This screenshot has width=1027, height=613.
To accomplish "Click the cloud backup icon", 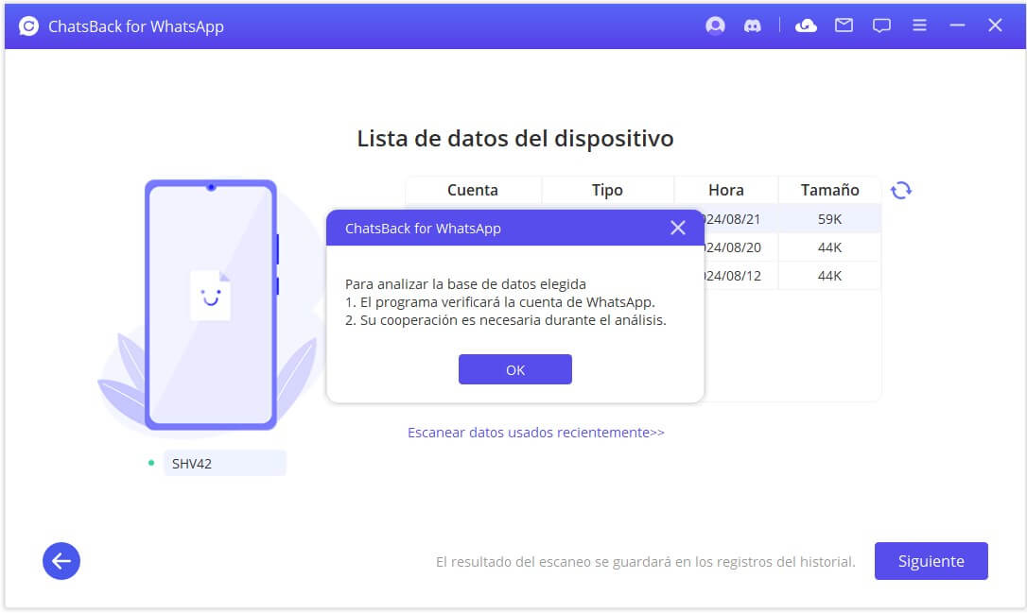I will 805,26.
